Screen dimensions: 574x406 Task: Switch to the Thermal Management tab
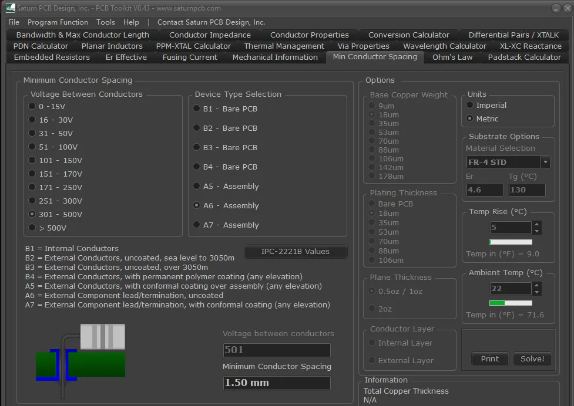point(284,46)
